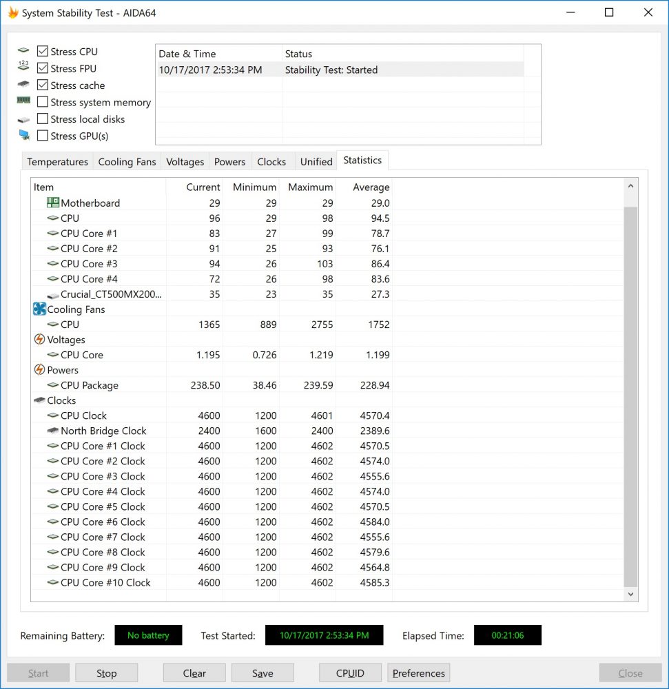Click the AIDA64 flame icon in title bar
This screenshot has width=669, height=689.
[x=13, y=12]
